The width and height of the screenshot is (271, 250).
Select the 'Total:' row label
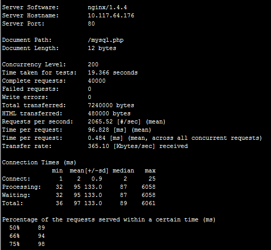click(x=12, y=204)
